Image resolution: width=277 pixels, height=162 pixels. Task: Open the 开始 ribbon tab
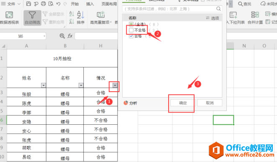tap(74, 4)
